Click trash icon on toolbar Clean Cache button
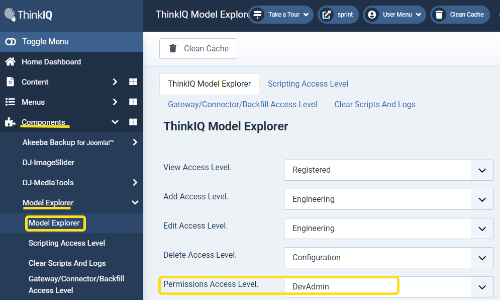The image size is (500, 300). pyautogui.click(x=173, y=48)
